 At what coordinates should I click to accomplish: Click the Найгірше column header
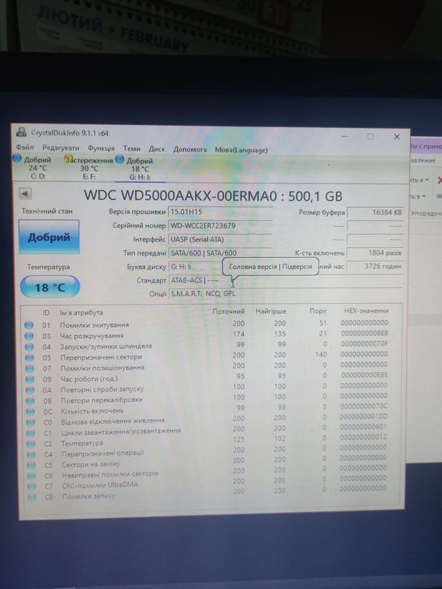tap(271, 311)
